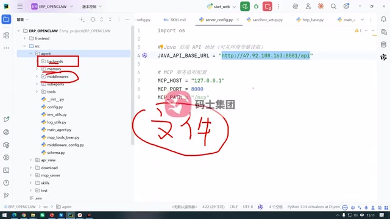Collapse the agent folder
The width and height of the screenshot is (390, 219).
[x=30, y=54]
